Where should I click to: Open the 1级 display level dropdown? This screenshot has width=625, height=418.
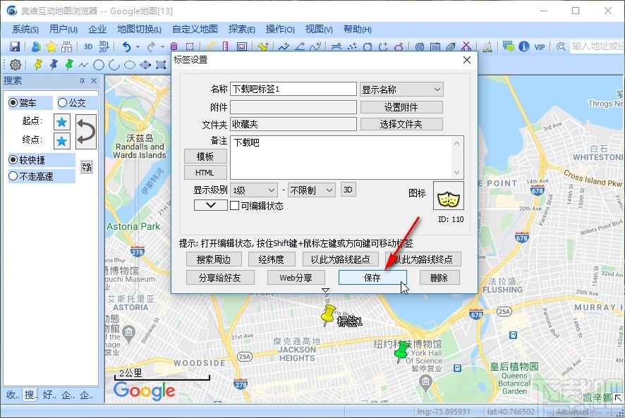[253, 189]
